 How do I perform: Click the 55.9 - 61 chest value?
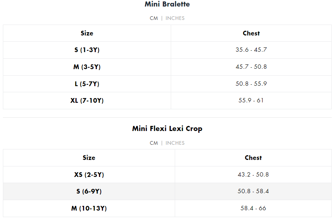point(251,100)
